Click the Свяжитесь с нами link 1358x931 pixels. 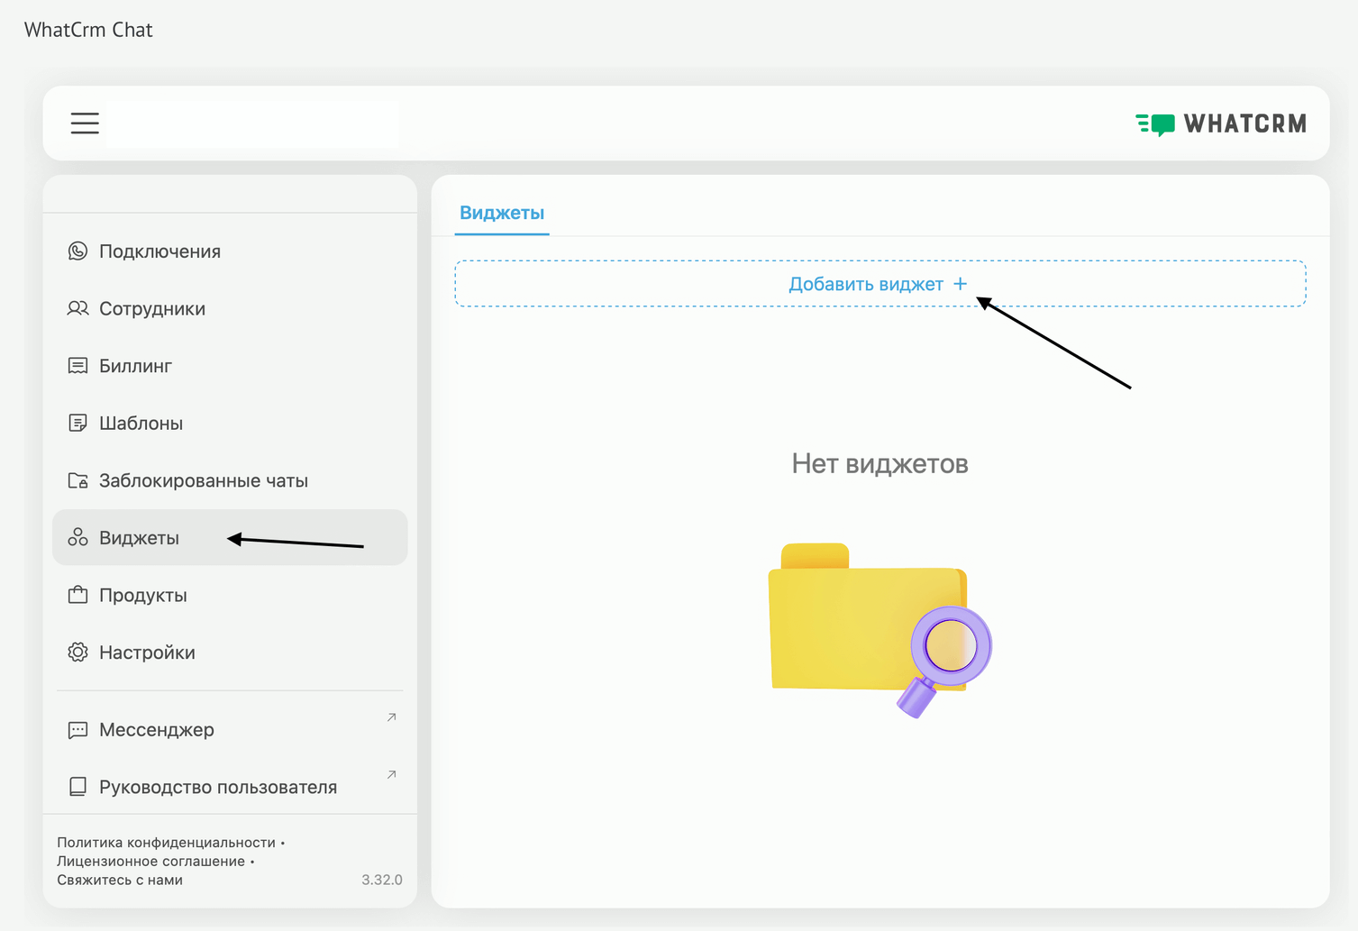tap(120, 881)
